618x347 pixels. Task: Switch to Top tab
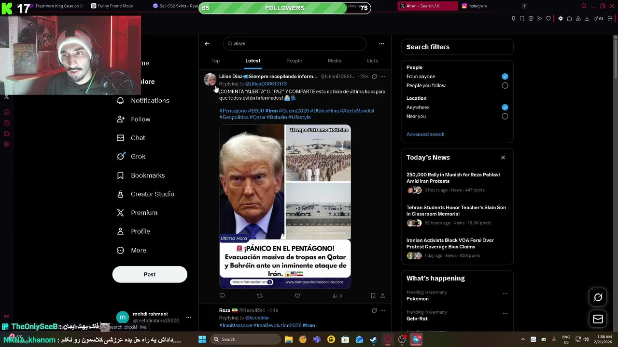tap(215, 61)
